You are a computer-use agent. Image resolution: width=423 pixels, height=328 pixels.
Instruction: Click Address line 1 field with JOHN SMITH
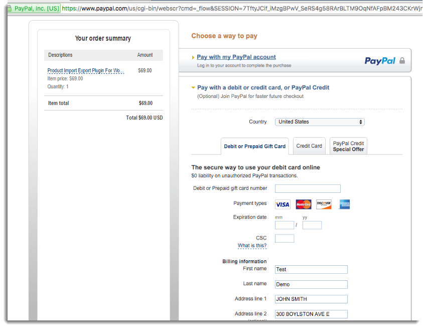pyautogui.click(x=311, y=299)
